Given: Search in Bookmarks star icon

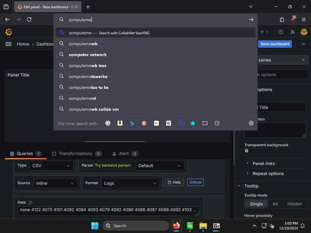Looking at the screenshot, I should pos(193,123).
